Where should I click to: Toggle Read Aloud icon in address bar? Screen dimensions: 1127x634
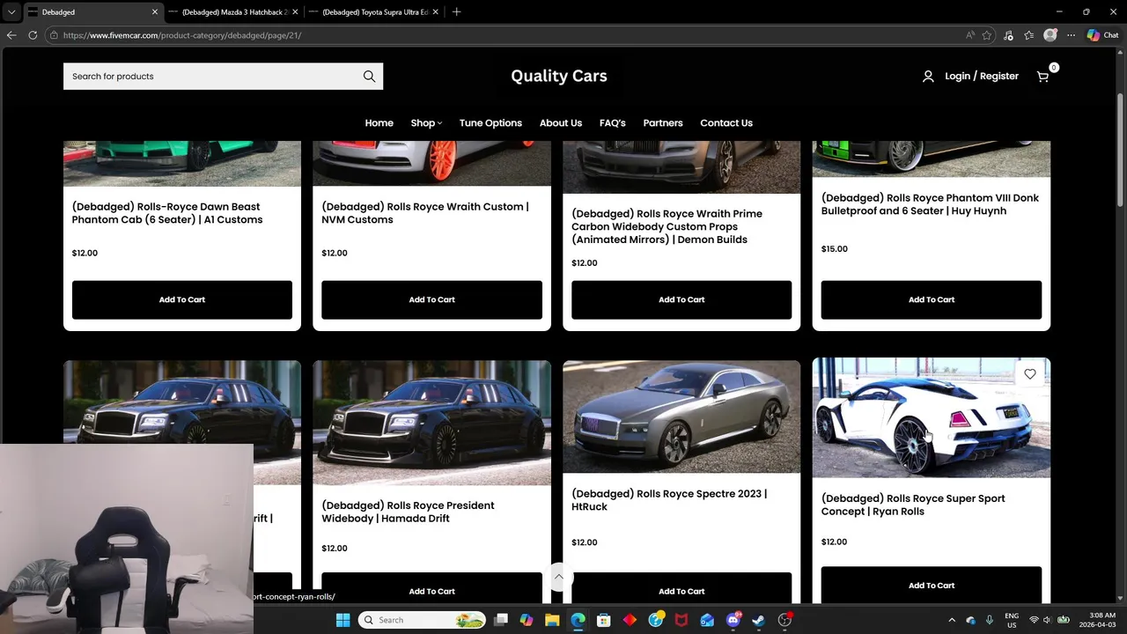point(970,35)
